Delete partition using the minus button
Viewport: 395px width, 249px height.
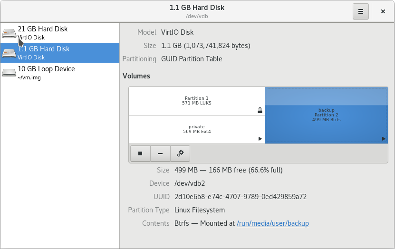coord(160,153)
